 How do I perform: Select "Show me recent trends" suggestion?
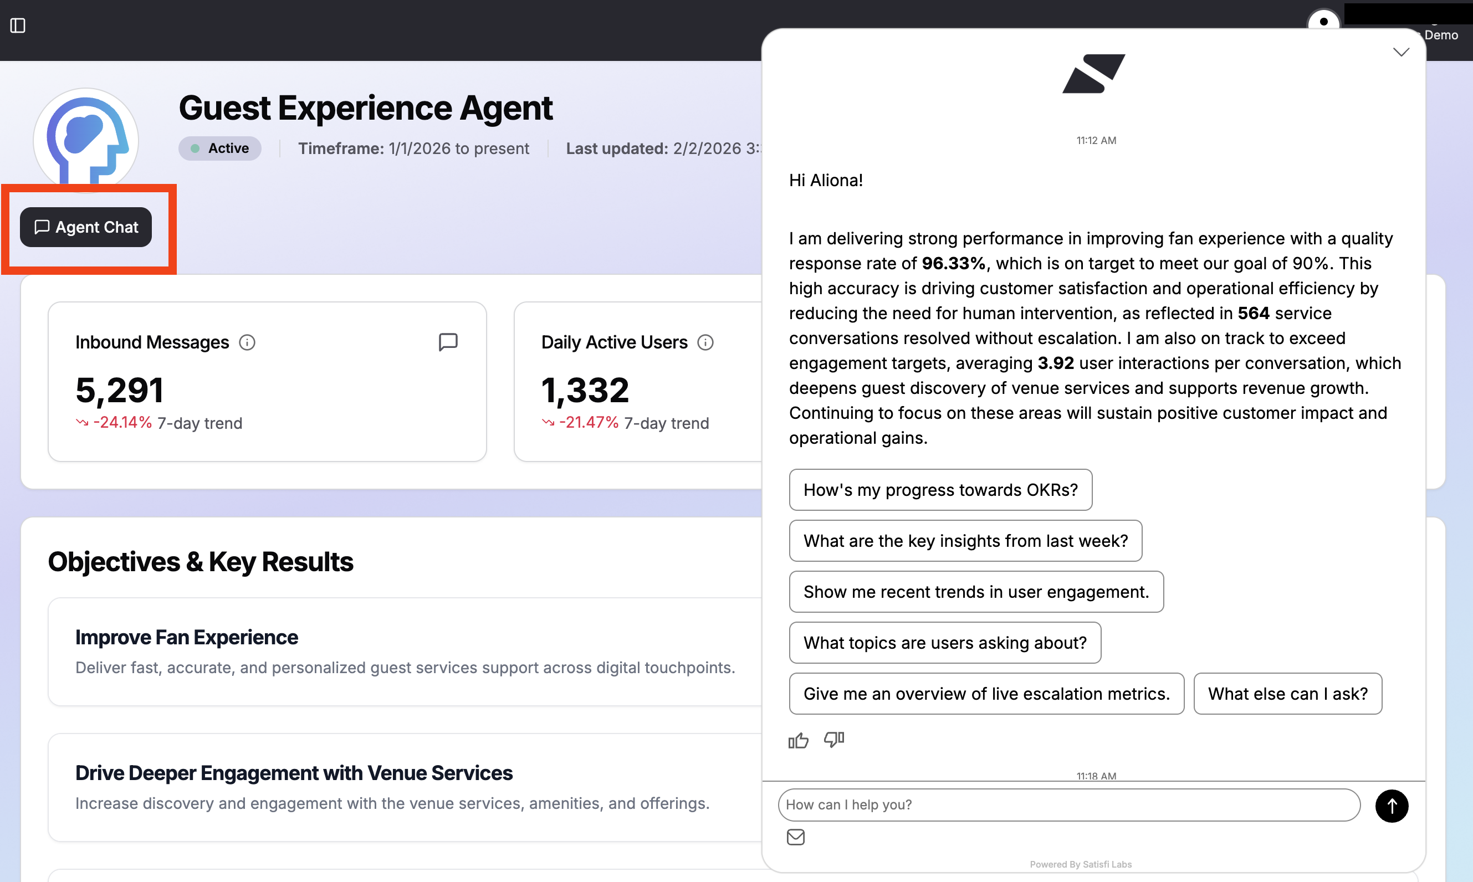976,592
